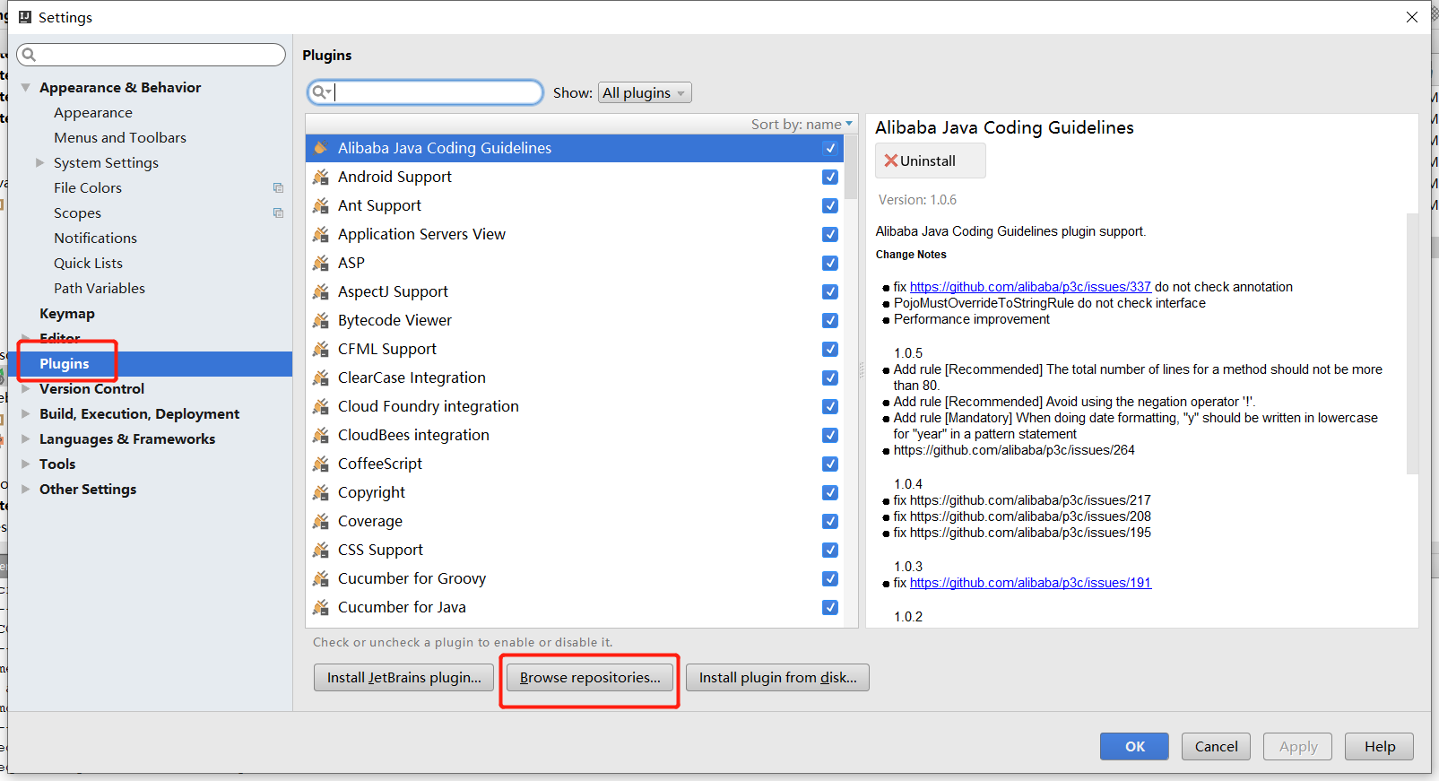Open the p3c issues 337 link
The height and width of the screenshot is (781, 1439).
point(1029,287)
